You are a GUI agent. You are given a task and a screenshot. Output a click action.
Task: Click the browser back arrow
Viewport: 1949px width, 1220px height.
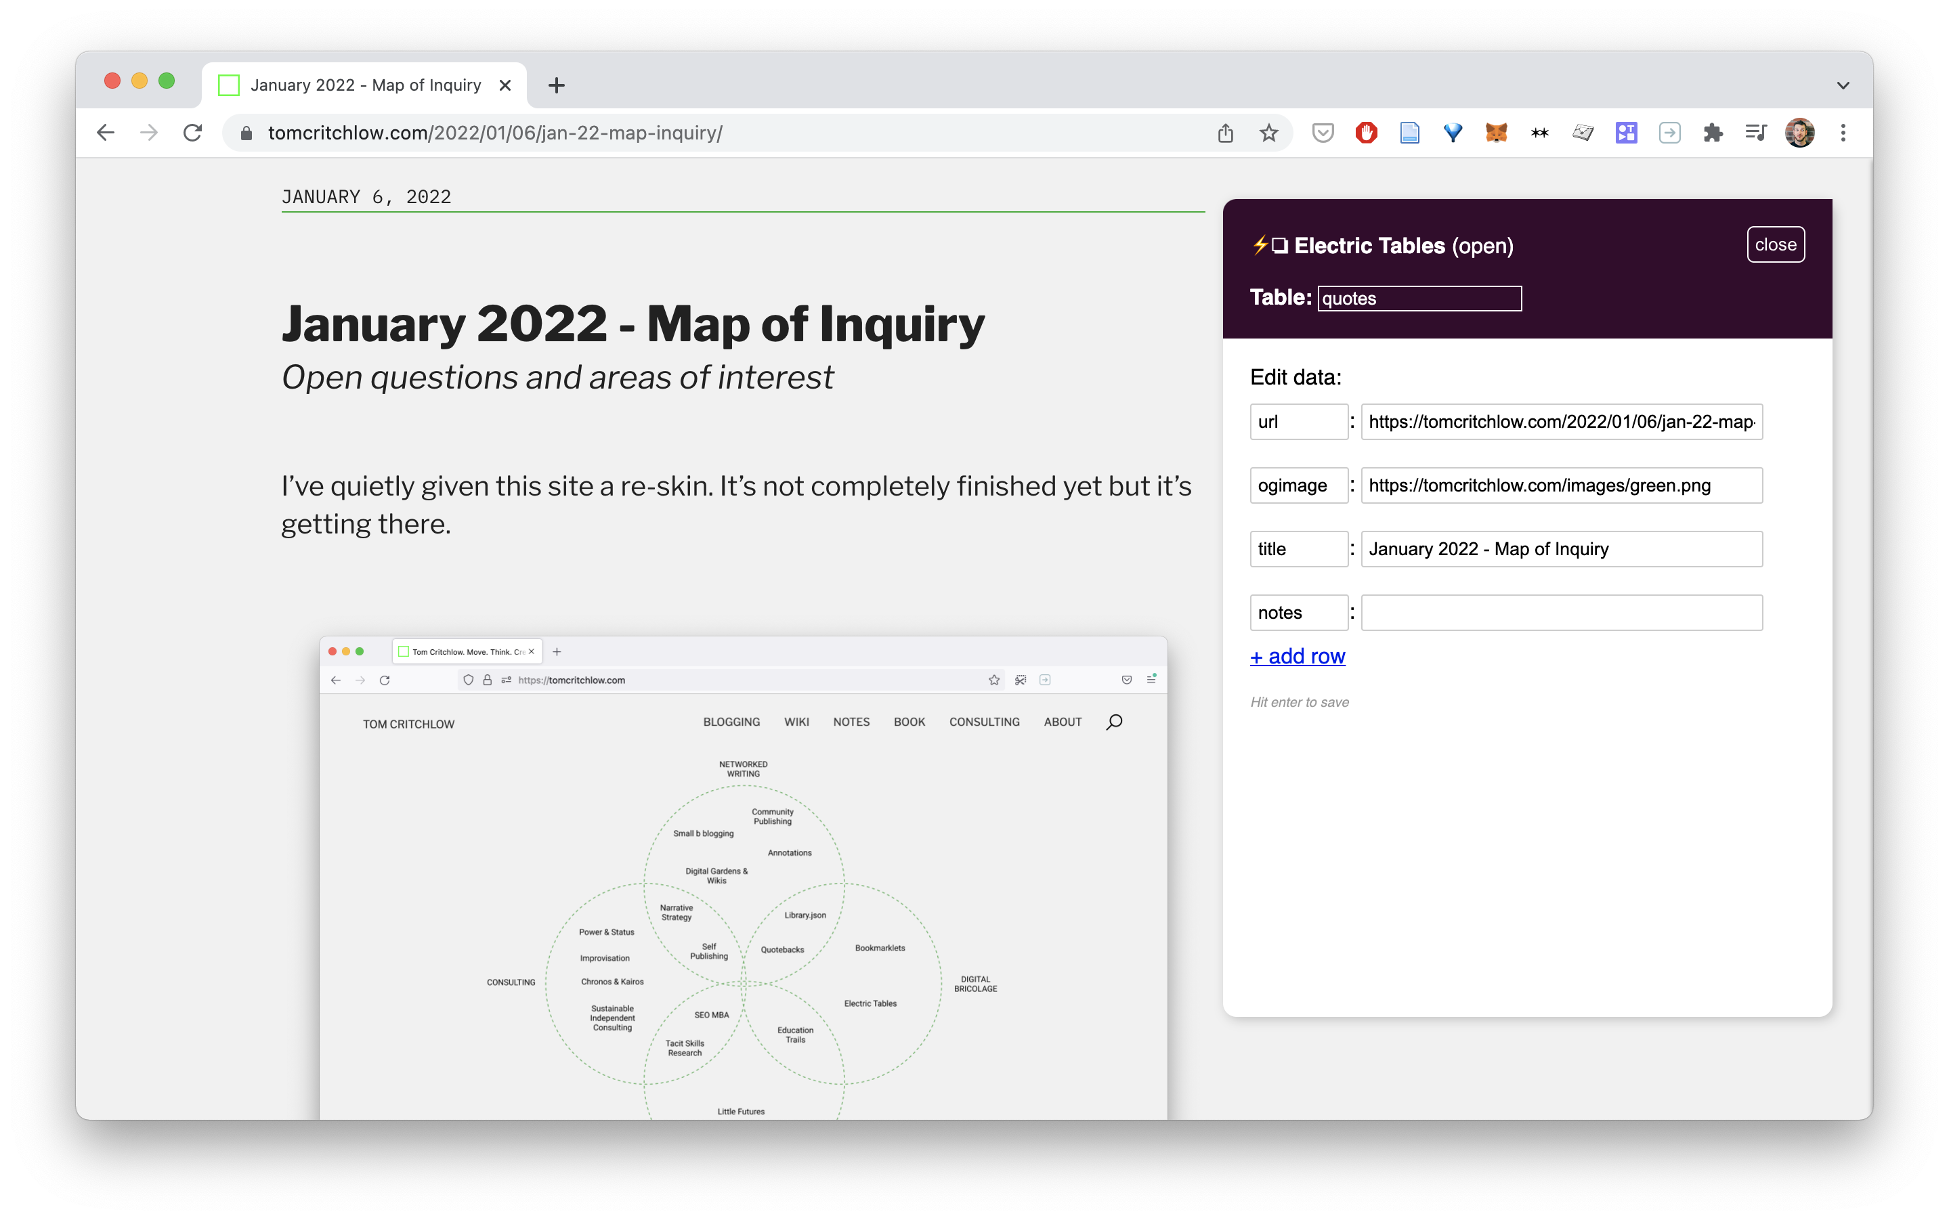pos(106,133)
